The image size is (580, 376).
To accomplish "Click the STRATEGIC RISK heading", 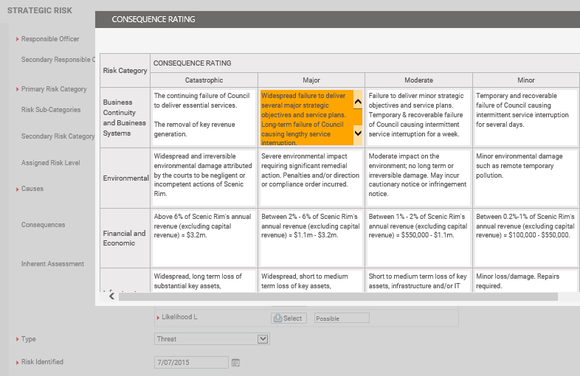I will tap(40, 10).
